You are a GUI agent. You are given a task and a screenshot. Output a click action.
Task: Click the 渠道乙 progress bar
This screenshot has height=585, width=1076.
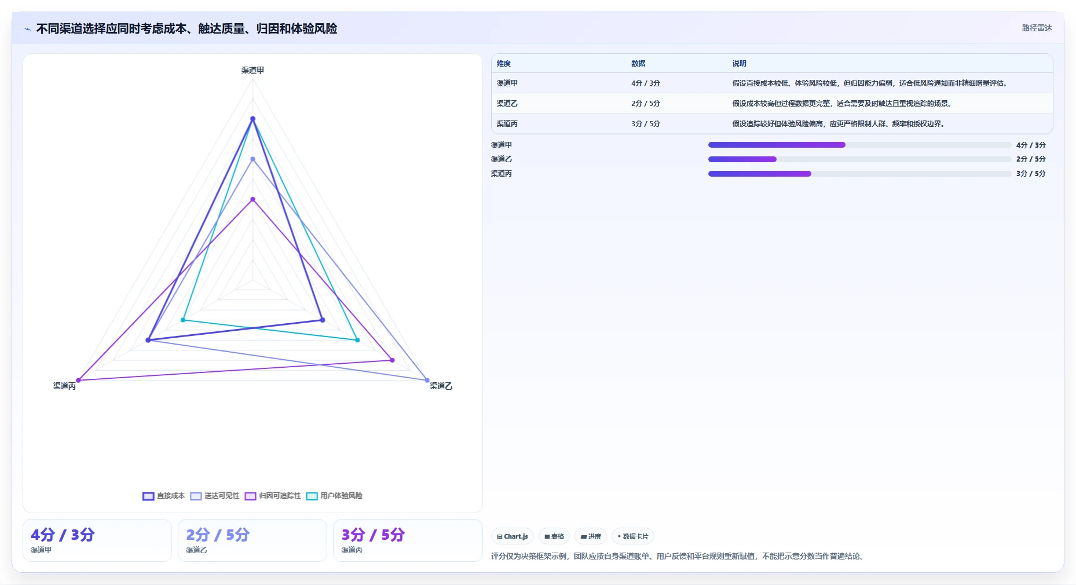coord(859,159)
